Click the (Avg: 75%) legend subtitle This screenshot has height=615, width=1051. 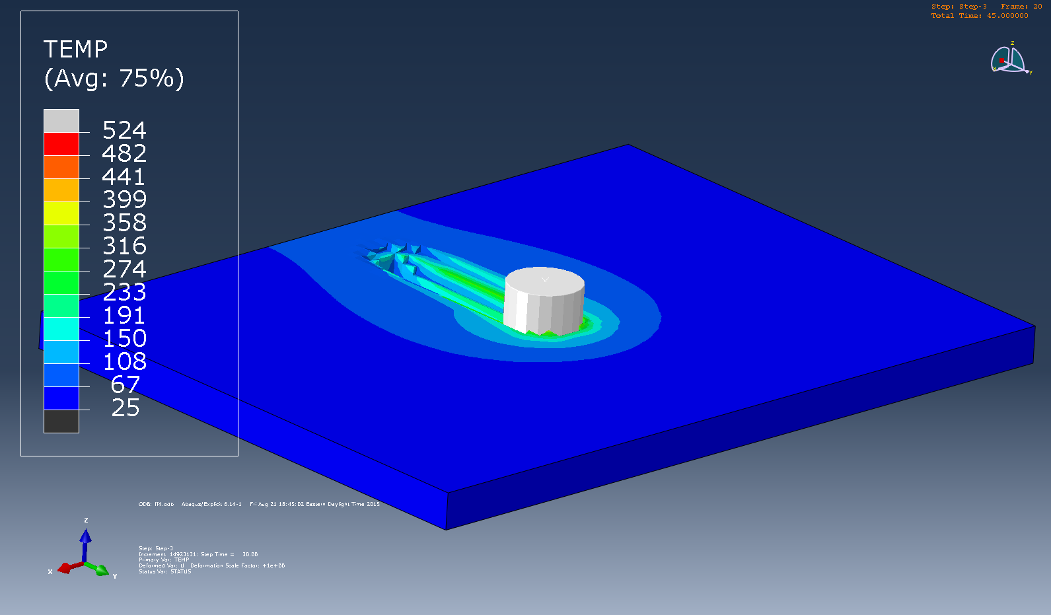[114, 79]
